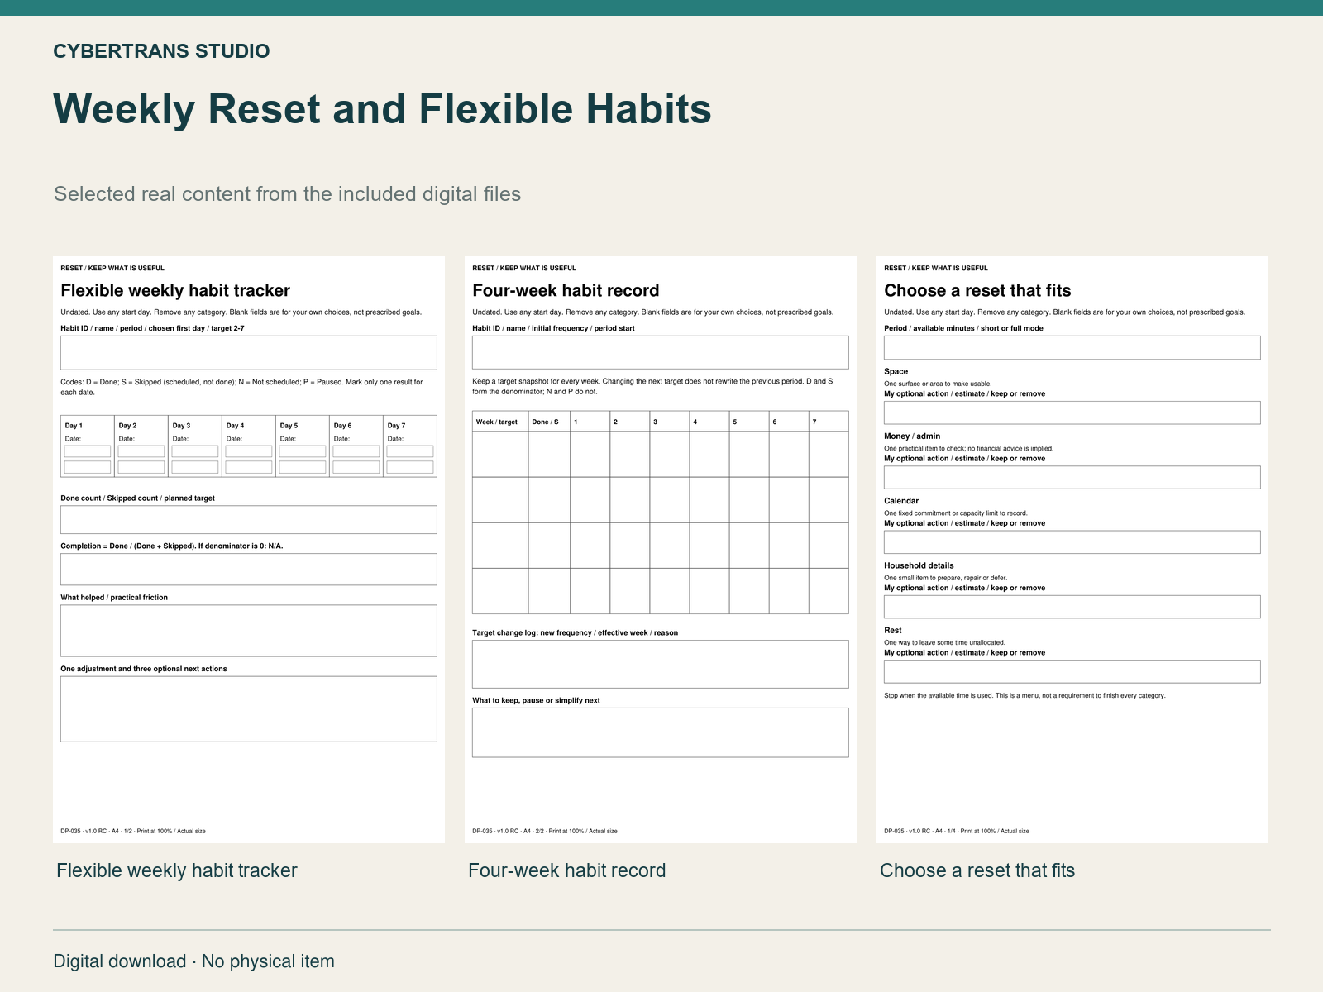
Task: Click the optional action box under Household details
Action: coord(1072,607)
